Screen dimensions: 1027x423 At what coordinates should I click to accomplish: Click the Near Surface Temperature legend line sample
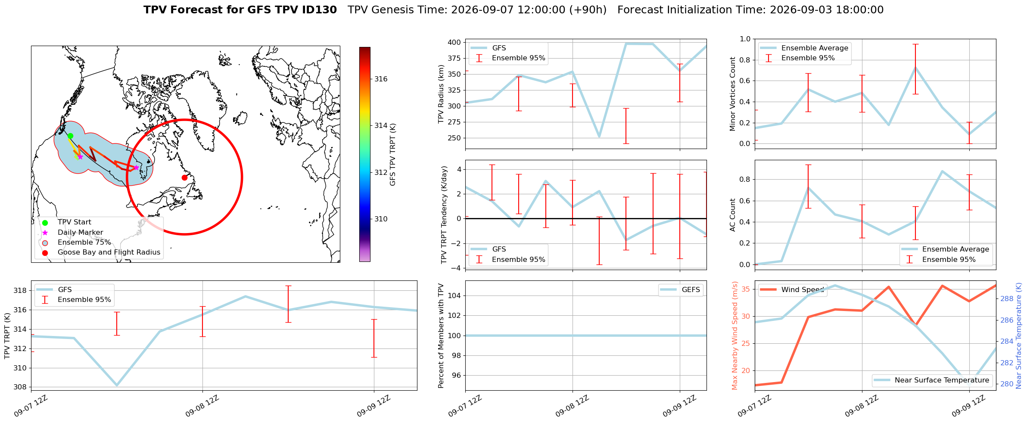881,380
